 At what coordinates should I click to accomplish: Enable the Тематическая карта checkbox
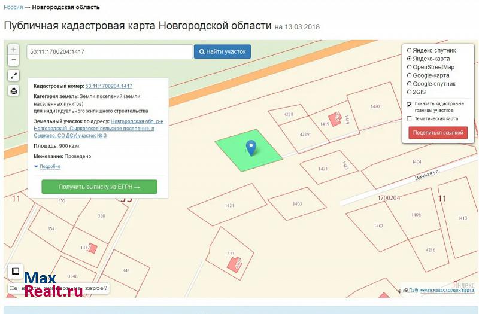pos(409,118)
